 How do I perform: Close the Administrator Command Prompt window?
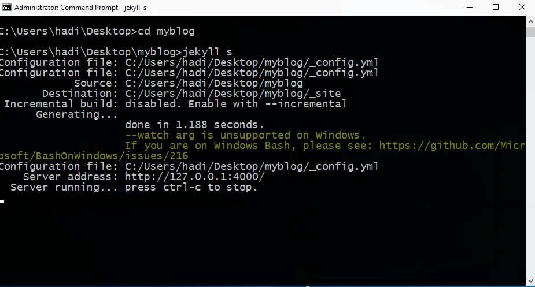(x=522, y=7)
